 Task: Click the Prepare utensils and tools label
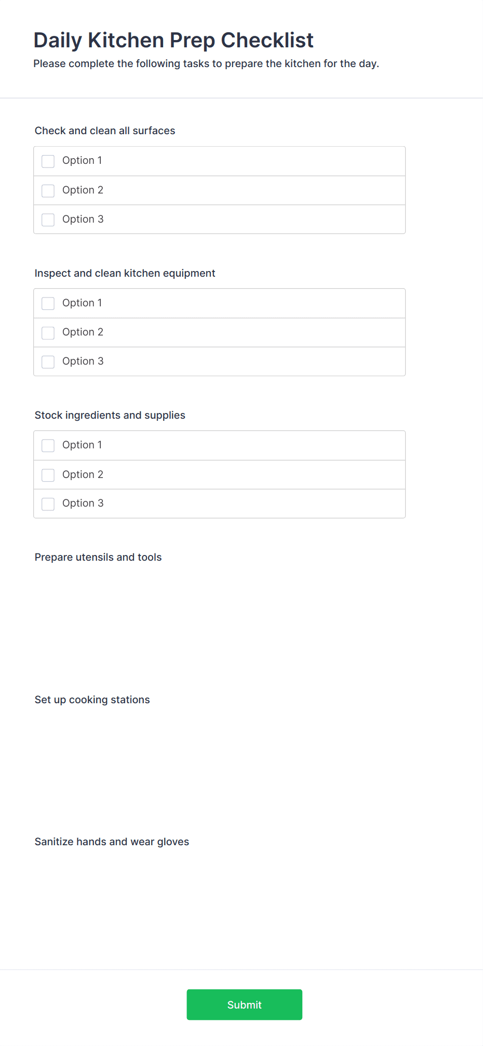pyautogui.click(x=98, y=557)
